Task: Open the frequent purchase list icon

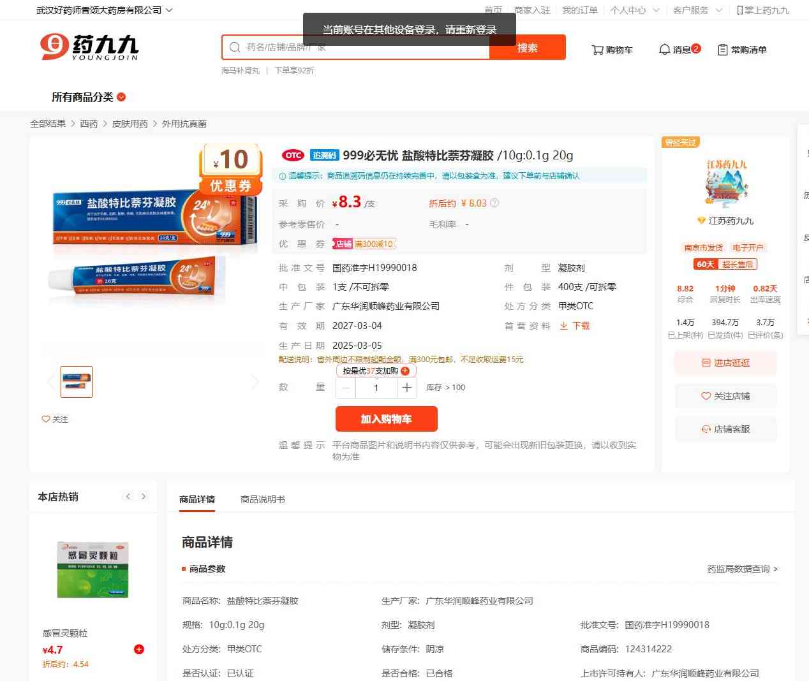Action: click(723, 50)
